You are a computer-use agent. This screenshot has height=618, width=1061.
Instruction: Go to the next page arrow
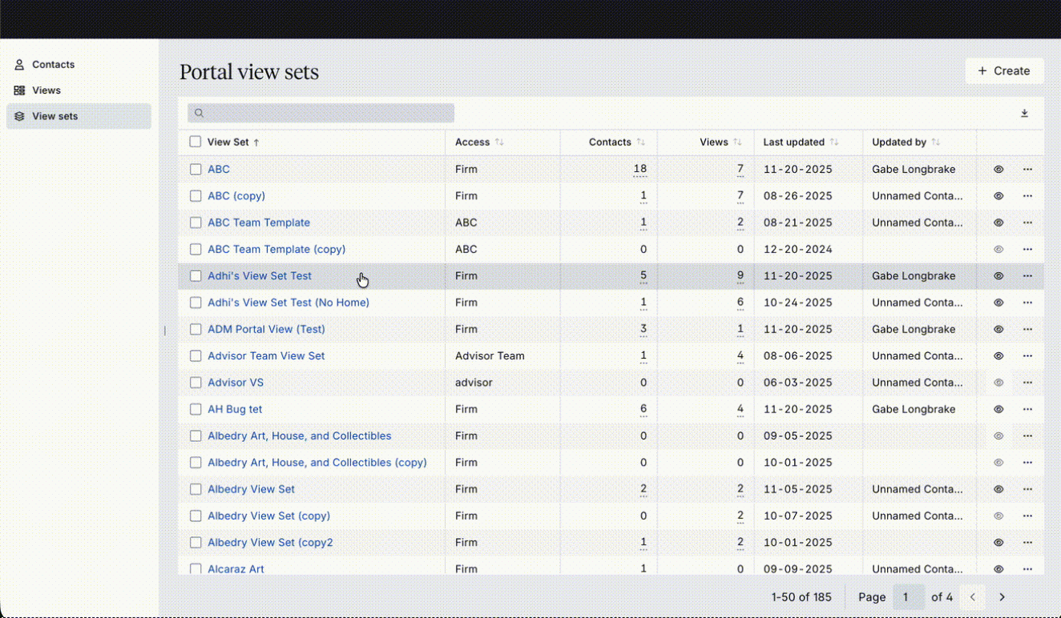coord(1002,597)
